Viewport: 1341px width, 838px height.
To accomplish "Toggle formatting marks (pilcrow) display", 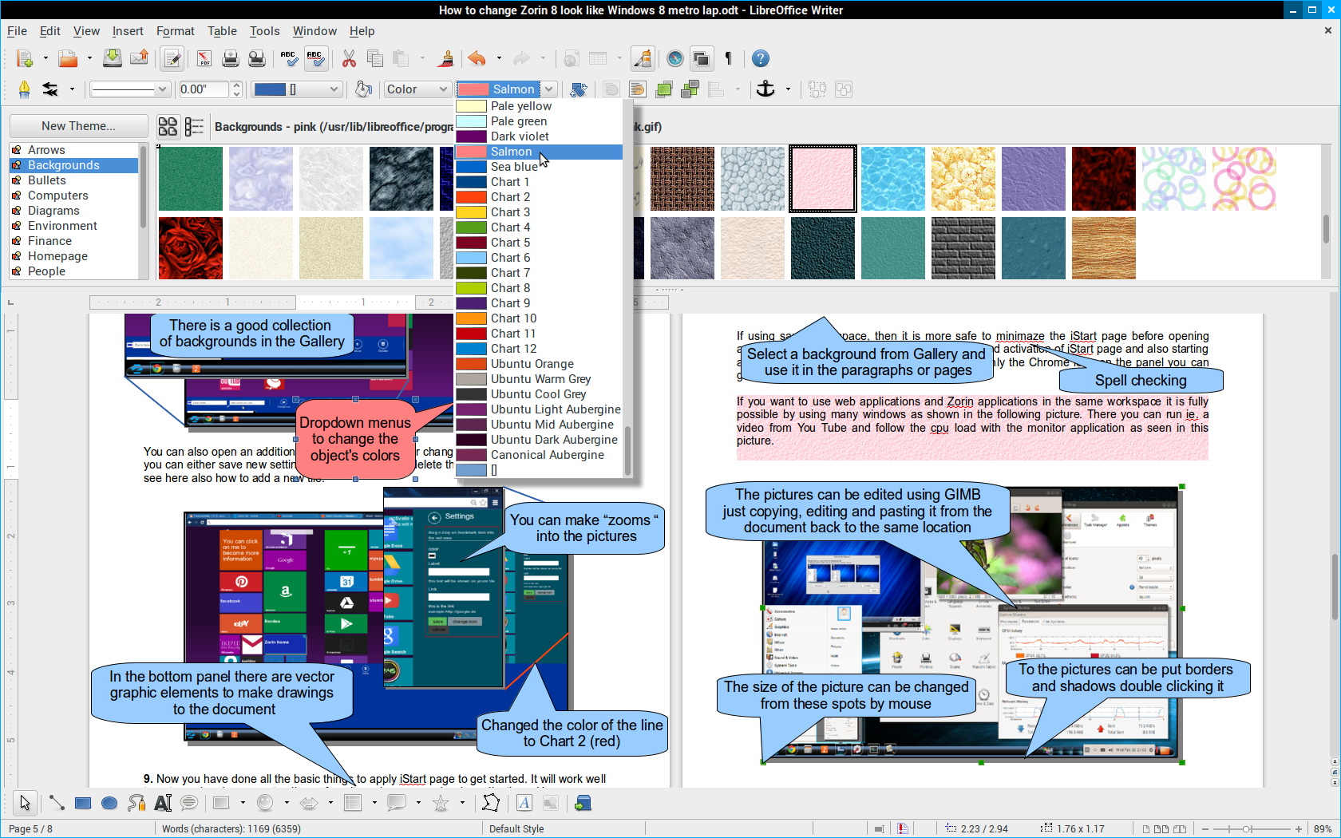I will [x=728, y=58].
